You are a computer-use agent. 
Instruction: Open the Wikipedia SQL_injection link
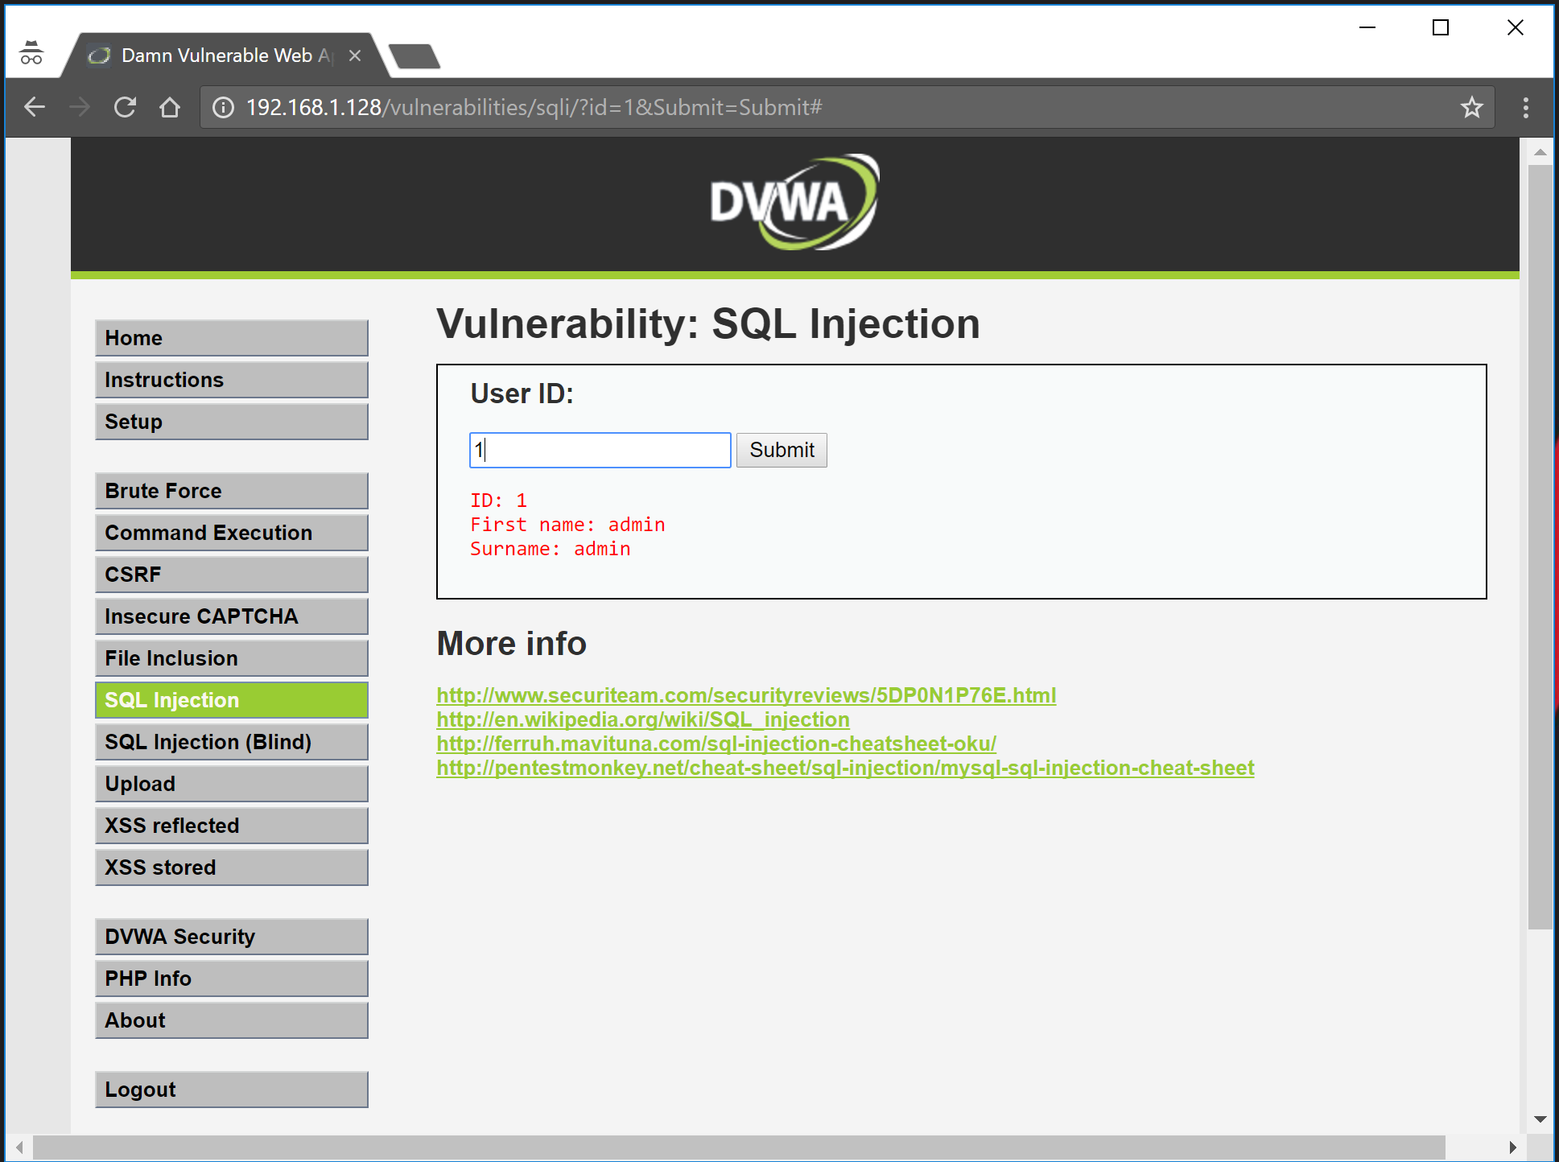(642, 719)
